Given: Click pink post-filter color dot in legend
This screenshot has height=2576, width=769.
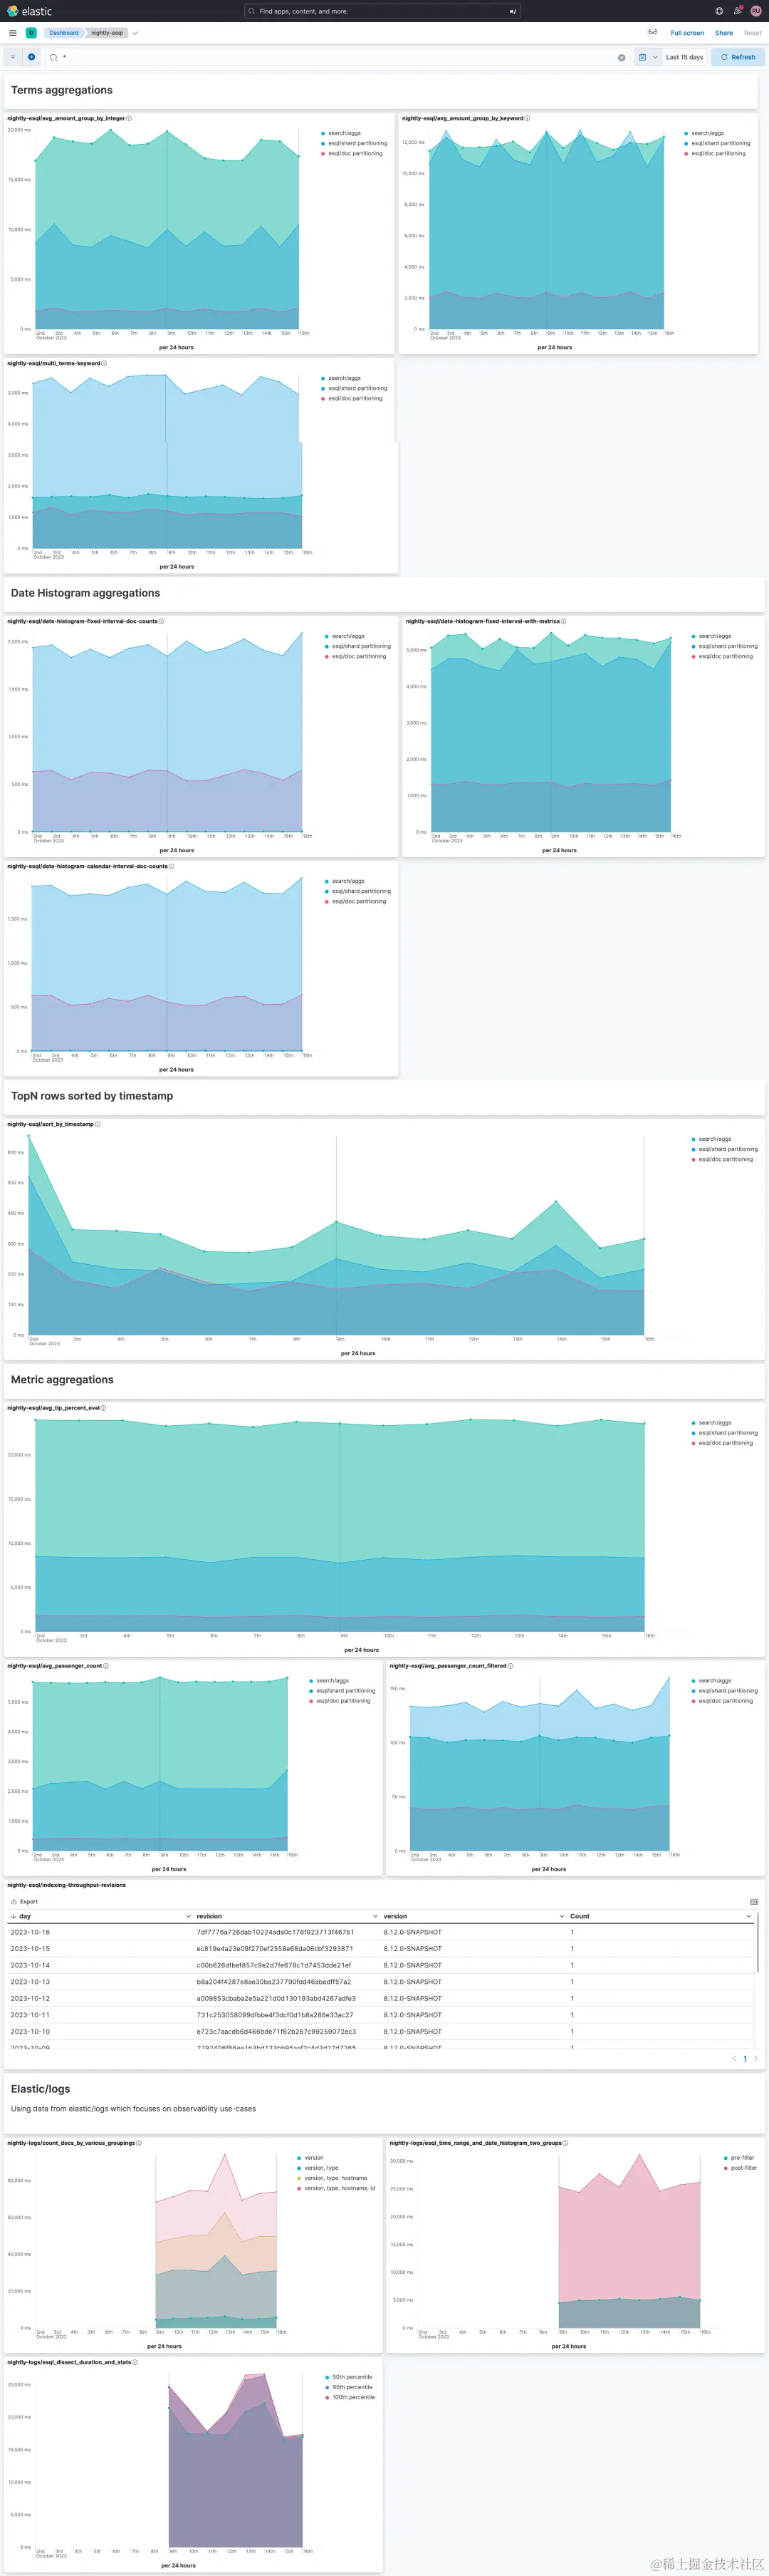Looking at the screenshot, I should pyautogui.click(x=726, y=2168).
